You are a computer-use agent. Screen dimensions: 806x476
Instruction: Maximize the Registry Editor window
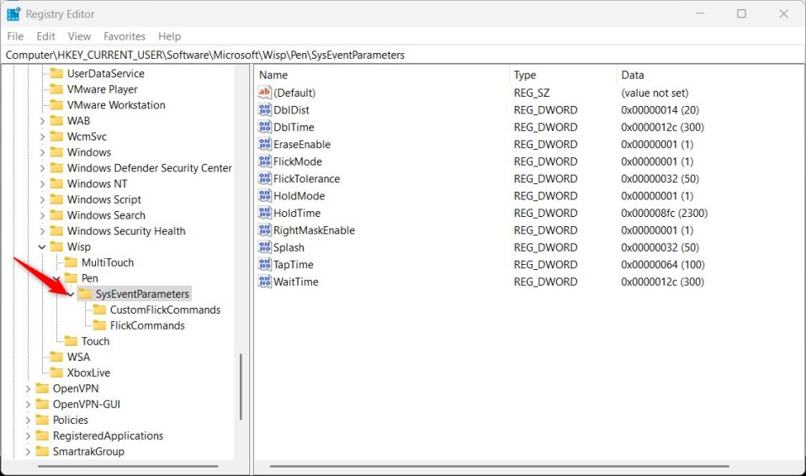click(741, 13)
